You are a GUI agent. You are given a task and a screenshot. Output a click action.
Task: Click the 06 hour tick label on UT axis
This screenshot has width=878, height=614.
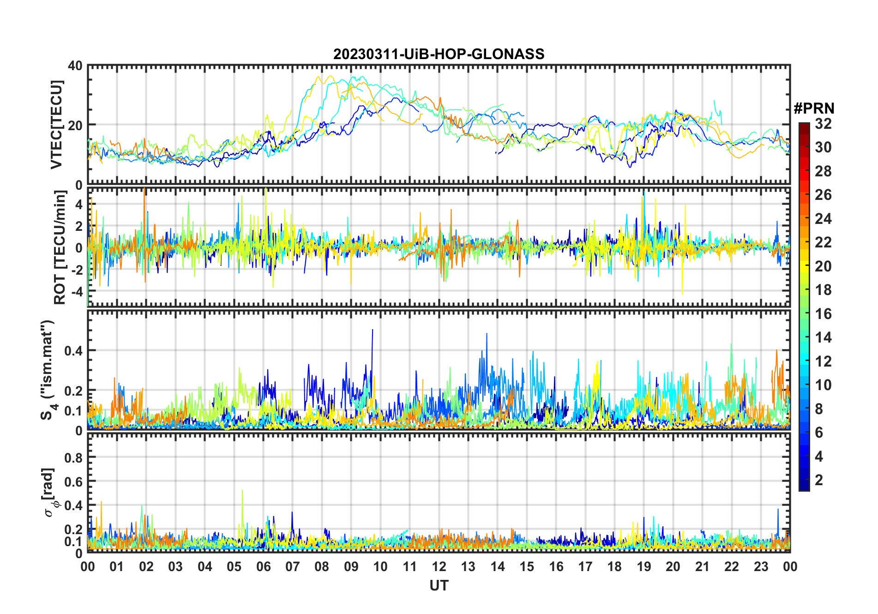click(x=263, y=566)
